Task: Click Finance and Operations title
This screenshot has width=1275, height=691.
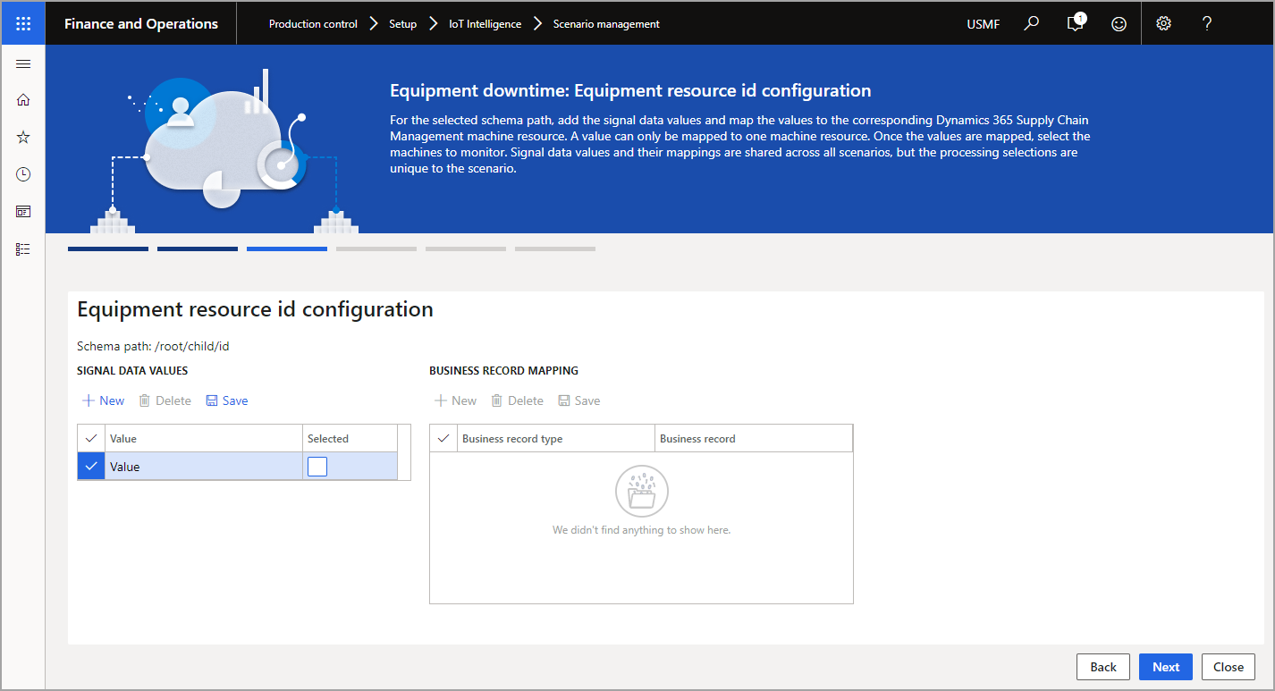Action: tap(141, 24)
